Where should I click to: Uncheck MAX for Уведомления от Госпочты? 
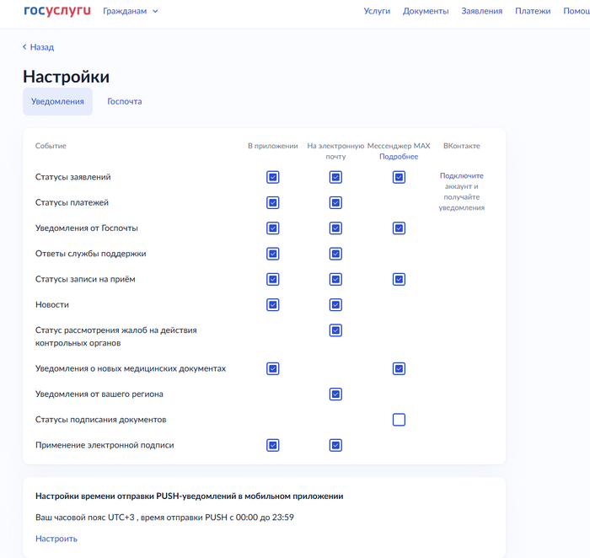click(399, 228)
